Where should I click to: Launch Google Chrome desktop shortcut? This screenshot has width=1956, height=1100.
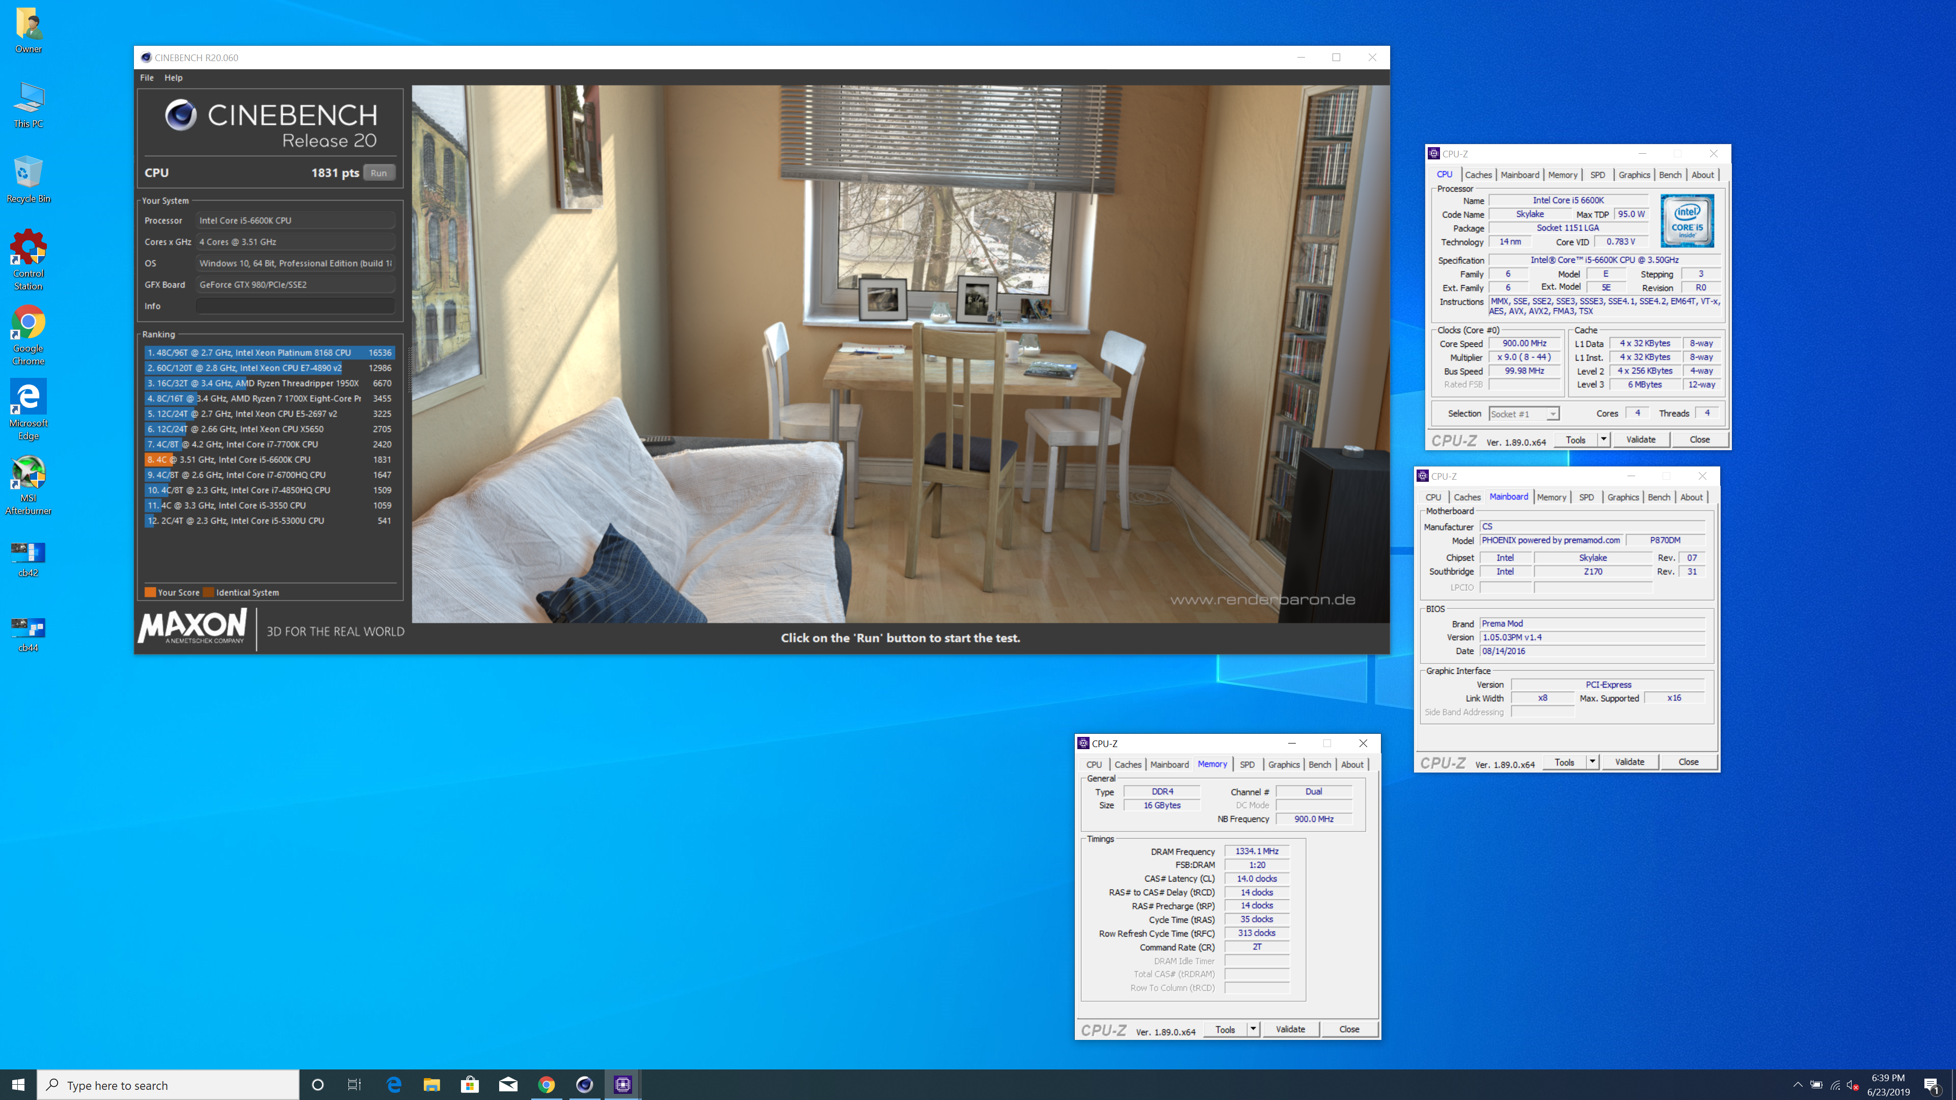[x=28, y=336]
